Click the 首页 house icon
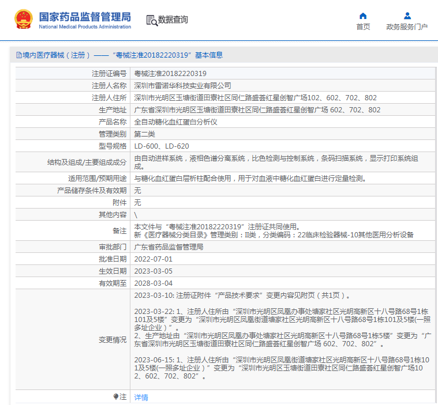The height and width of the screenshot is (405, 438). point(363,16)
